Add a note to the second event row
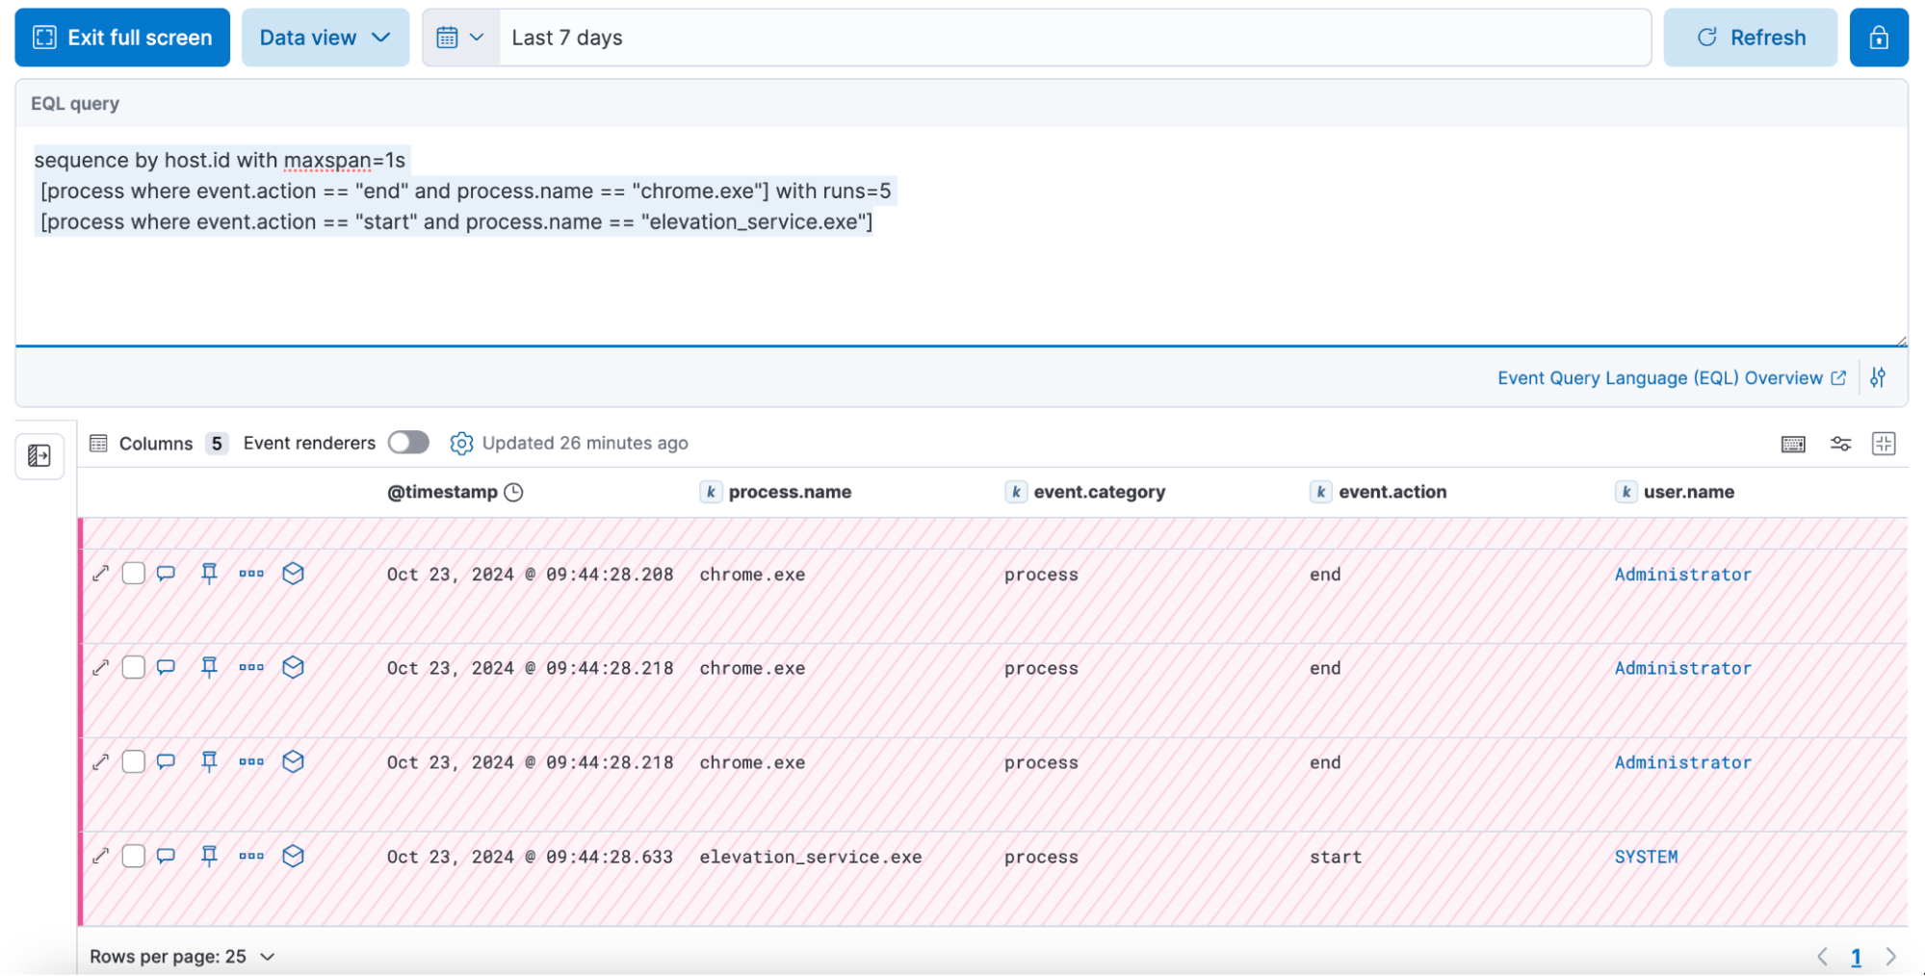 (x=166, y=667)
